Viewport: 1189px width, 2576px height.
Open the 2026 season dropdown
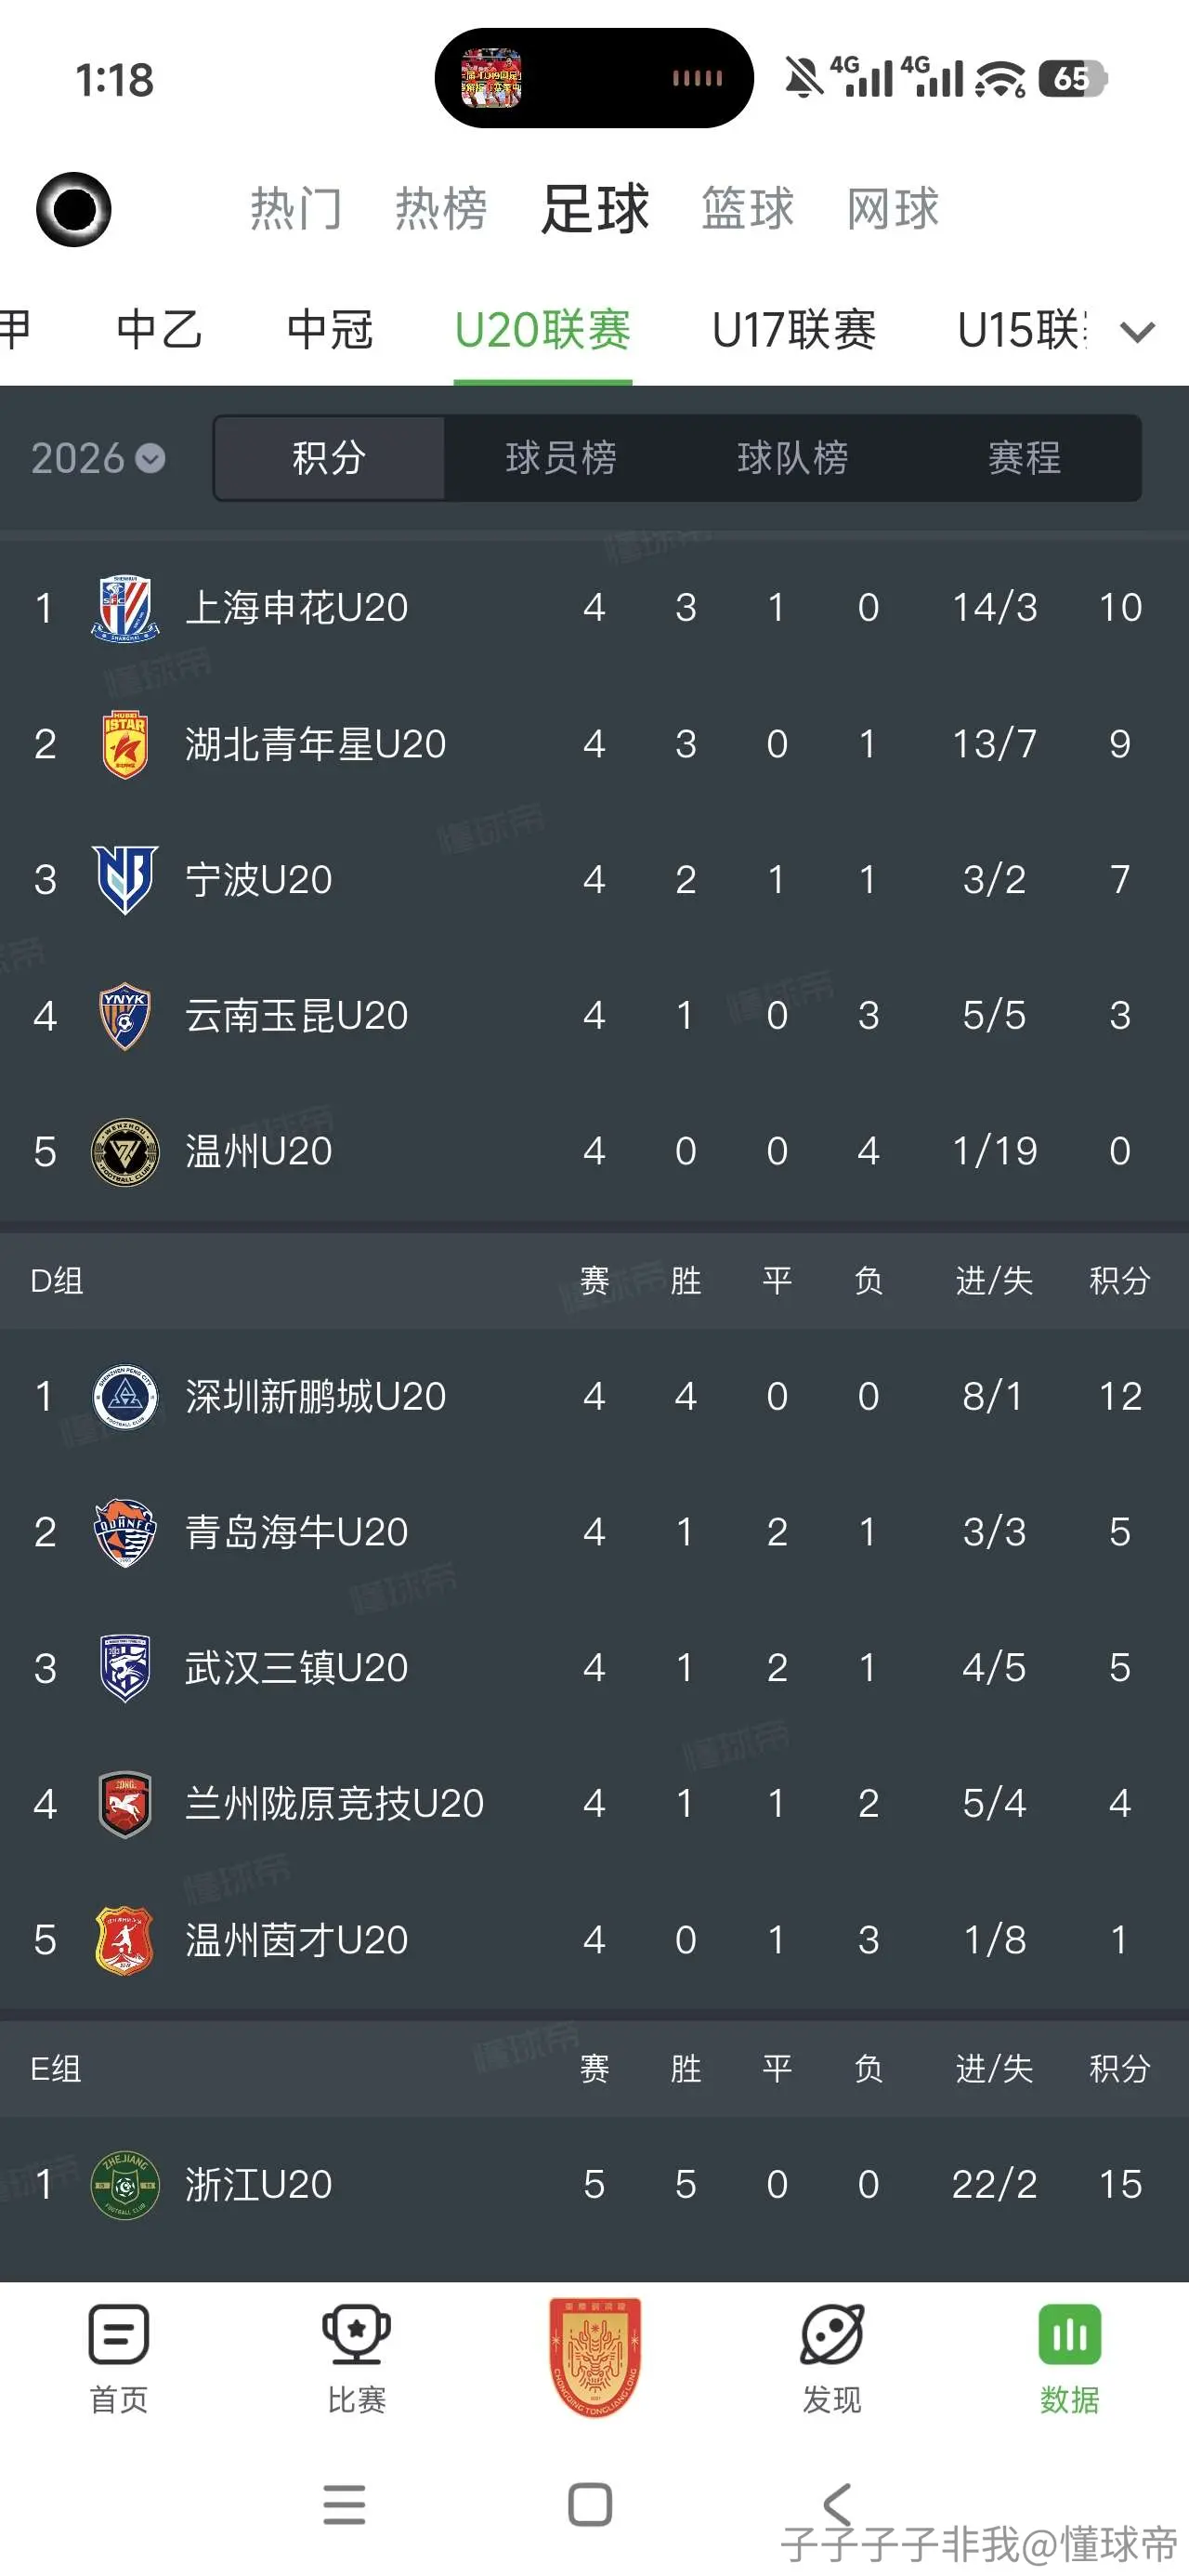[98, 458]
